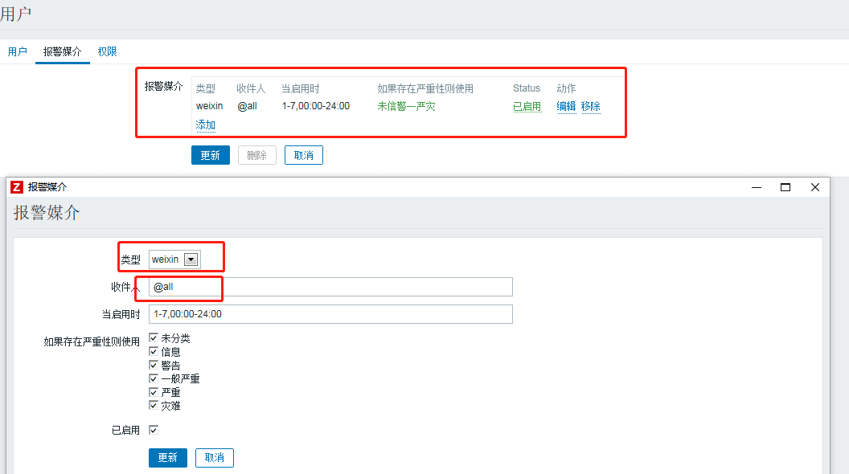The height and width of the screenshot is (474, 849).
Task: Click the weixin type cell in table
Action: point(210,106)
